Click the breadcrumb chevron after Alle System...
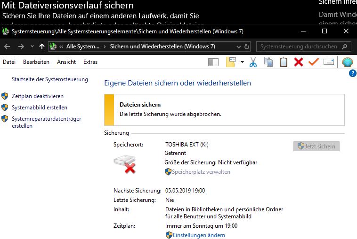Screen dimensions: 357x239 [105, 47]
